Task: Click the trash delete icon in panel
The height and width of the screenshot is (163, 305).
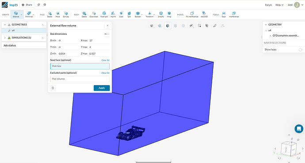Action: 53,88
